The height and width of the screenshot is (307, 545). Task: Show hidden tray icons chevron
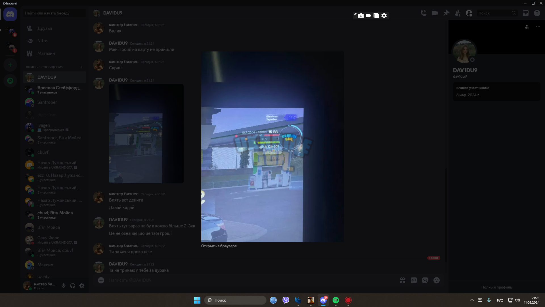tap(472, 300)
